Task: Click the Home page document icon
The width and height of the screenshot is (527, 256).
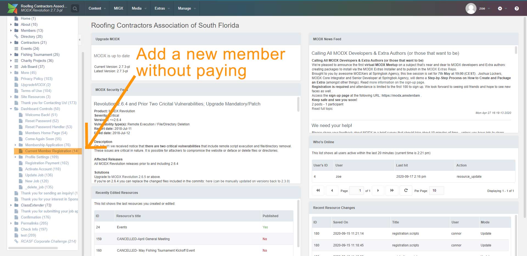Action: (x=16, y=19)
